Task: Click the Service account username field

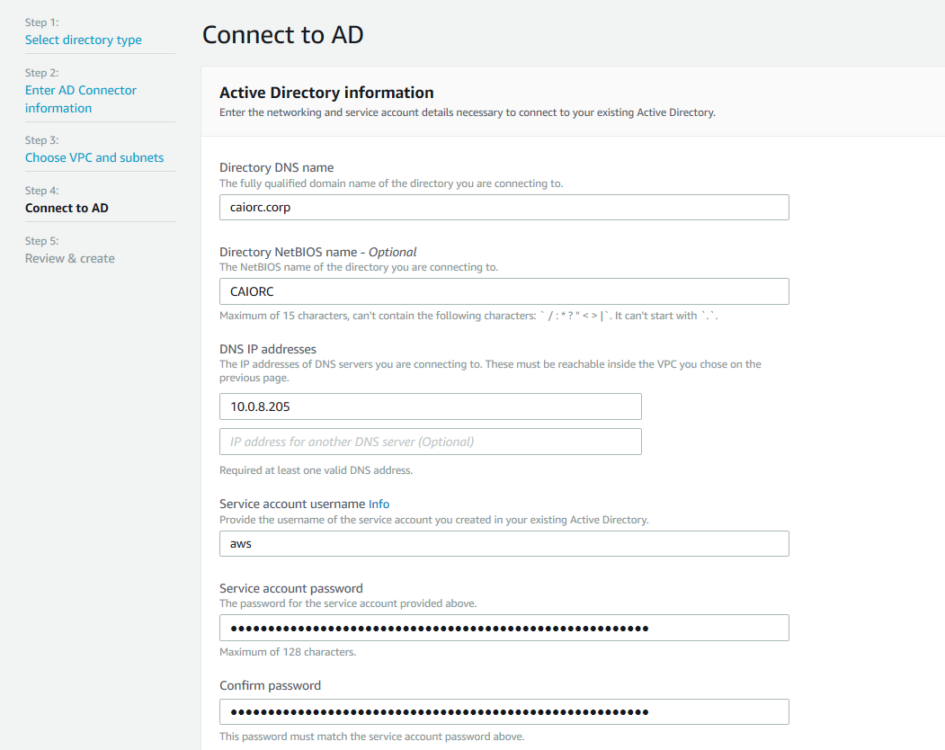Action: (504, 544)
